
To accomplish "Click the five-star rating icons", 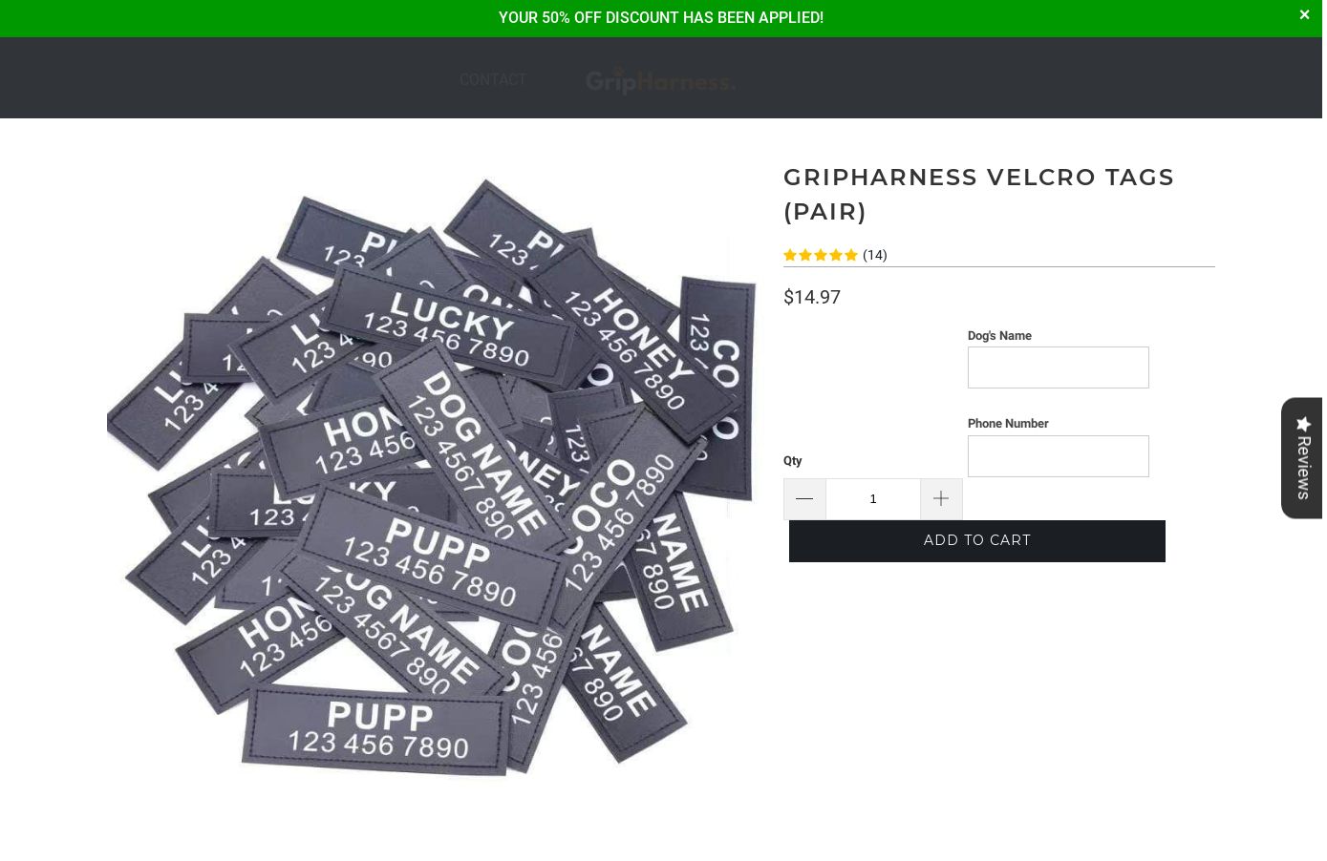I will [x=821, y=255].
